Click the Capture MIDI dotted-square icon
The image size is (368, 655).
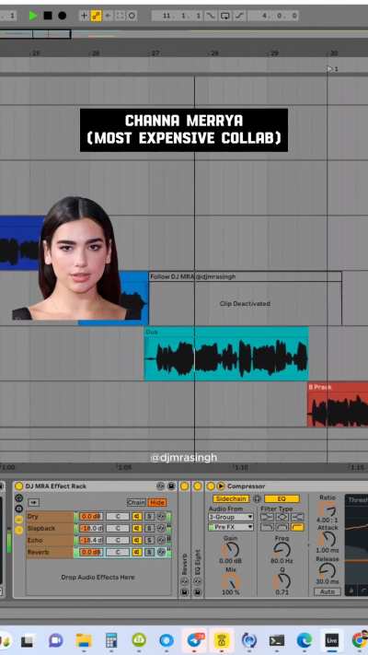(x=120, y=16)
